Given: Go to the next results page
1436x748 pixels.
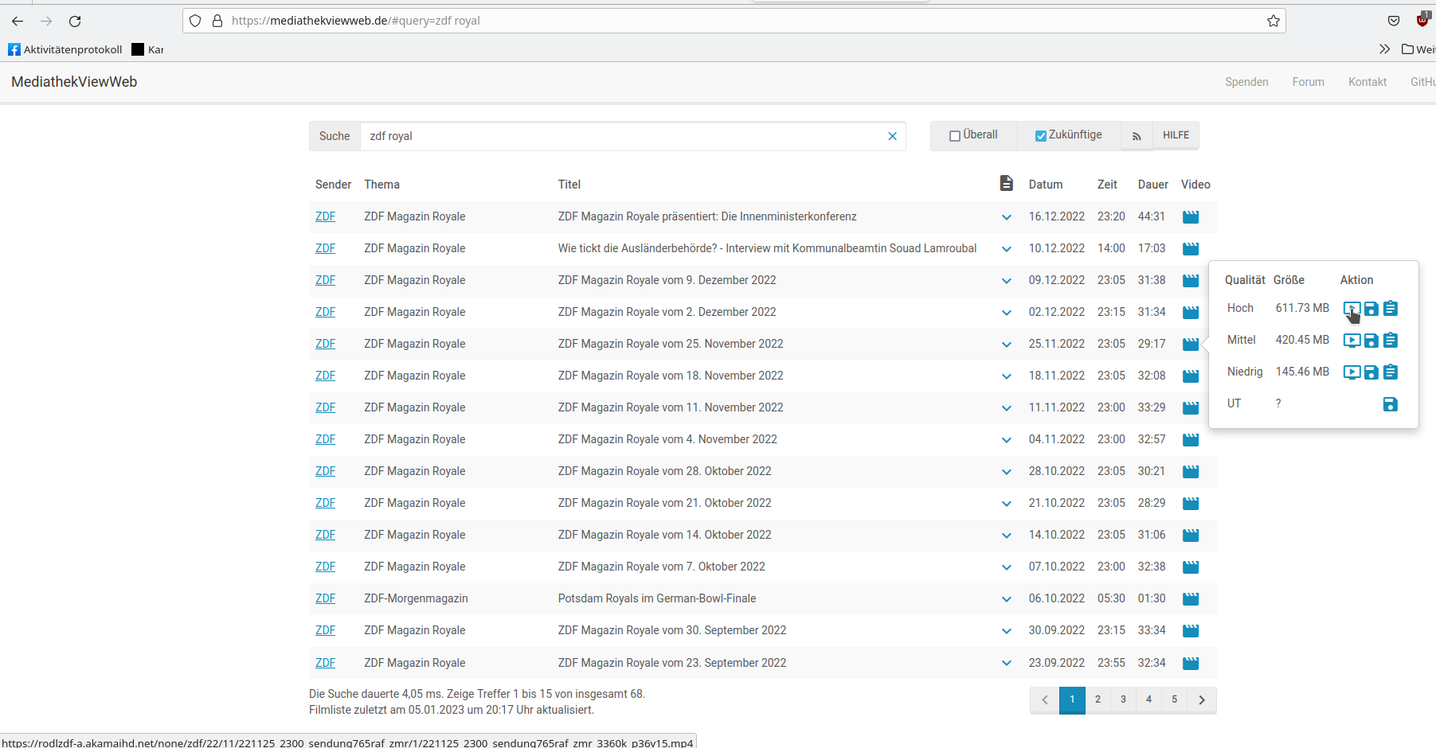Looking at the screenshot, I should 1202,699.
